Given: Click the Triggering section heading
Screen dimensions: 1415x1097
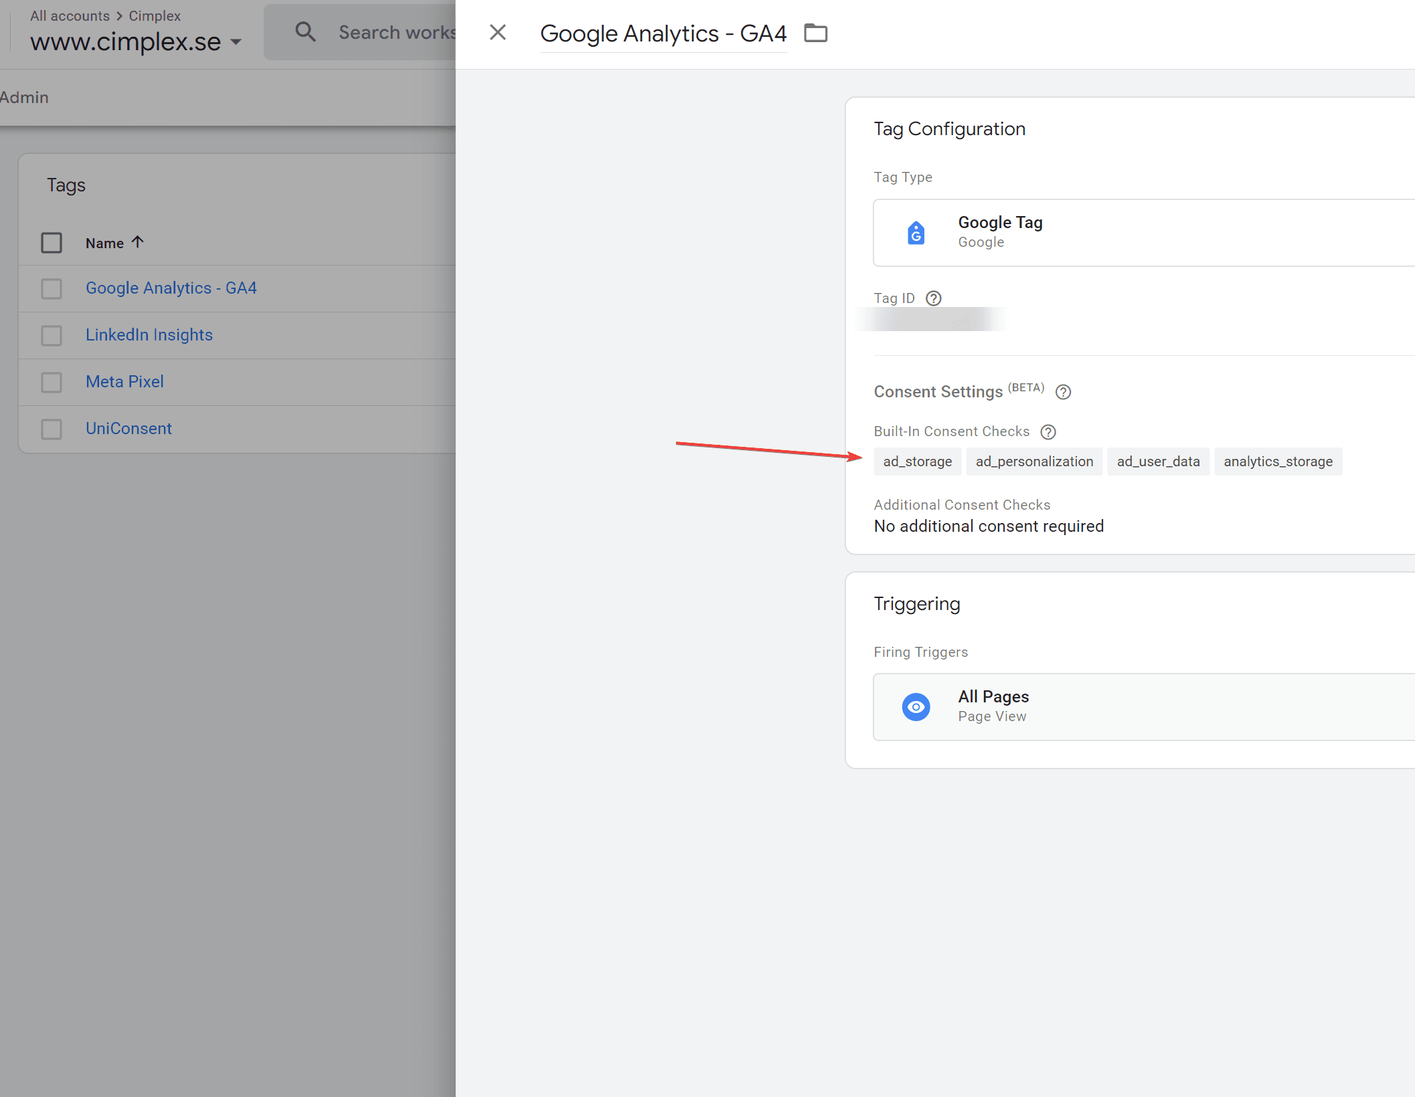Looking at the screenshot, I should (917, 604).
